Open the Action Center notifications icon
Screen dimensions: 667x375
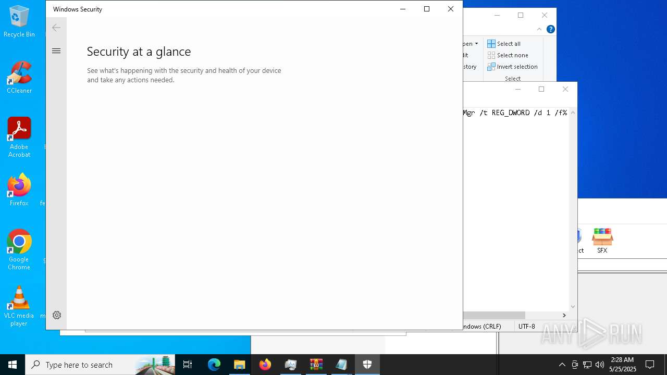650,365
